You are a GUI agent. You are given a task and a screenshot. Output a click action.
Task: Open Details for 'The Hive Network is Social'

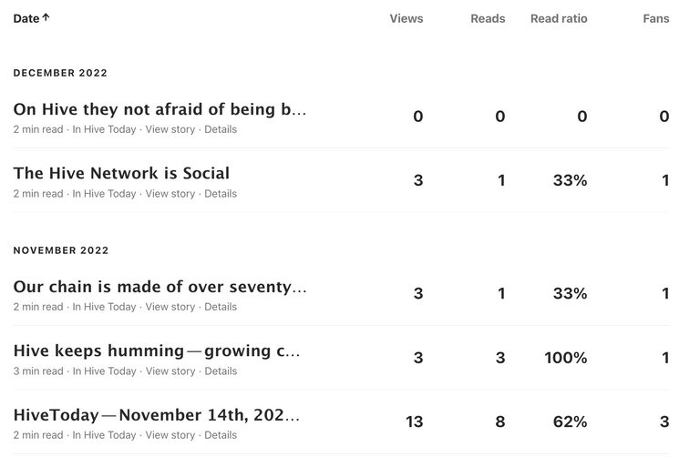point(221,194)
